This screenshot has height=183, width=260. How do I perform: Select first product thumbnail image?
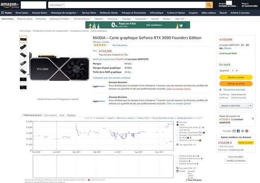coord(23,39)
